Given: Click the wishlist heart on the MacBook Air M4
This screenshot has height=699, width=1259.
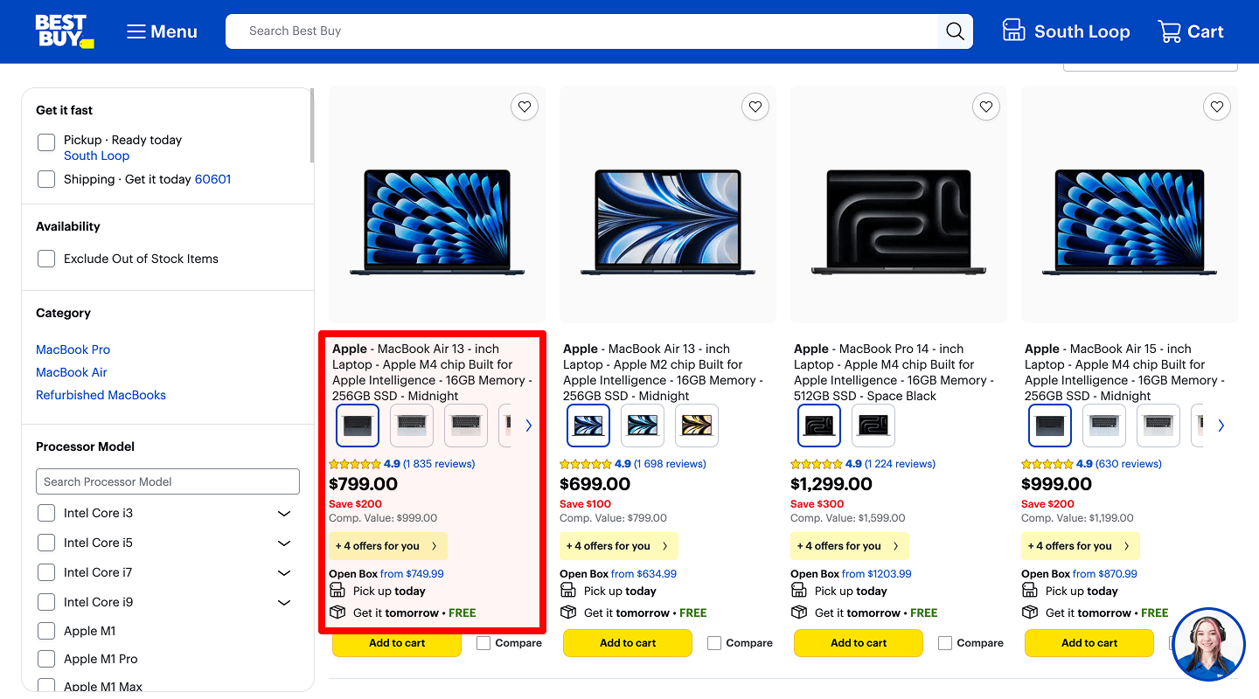Looking at the screenshot, I should (x=524, y=106).
